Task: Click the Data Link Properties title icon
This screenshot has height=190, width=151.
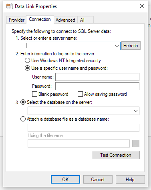Action: click(10, 6)
